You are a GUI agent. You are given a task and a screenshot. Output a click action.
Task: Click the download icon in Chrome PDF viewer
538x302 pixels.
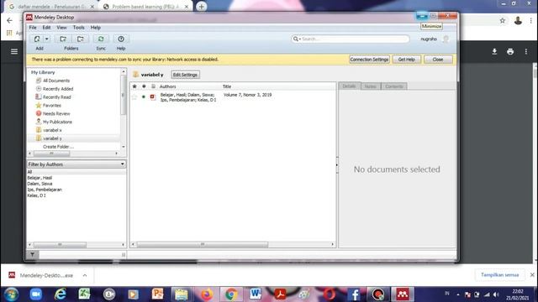click(x=494, y=51)
